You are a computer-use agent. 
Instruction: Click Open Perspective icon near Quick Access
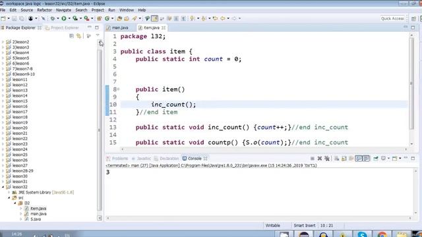pyautogui.click(x=413, y=18)
